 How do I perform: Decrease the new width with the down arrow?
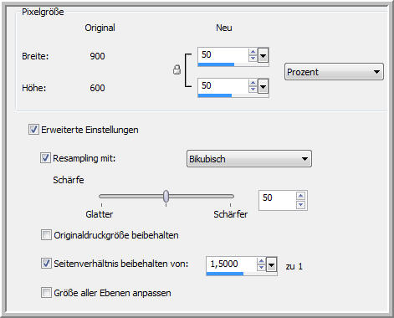[253, 58]
